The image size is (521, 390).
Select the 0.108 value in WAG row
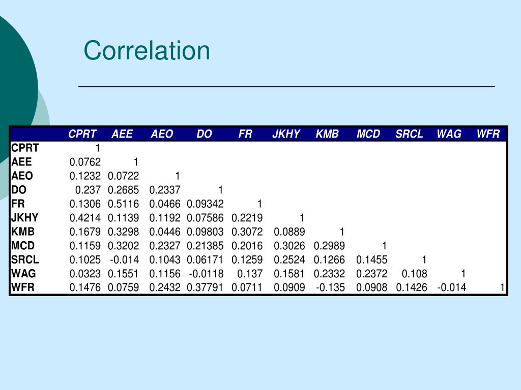coord(414,273)
